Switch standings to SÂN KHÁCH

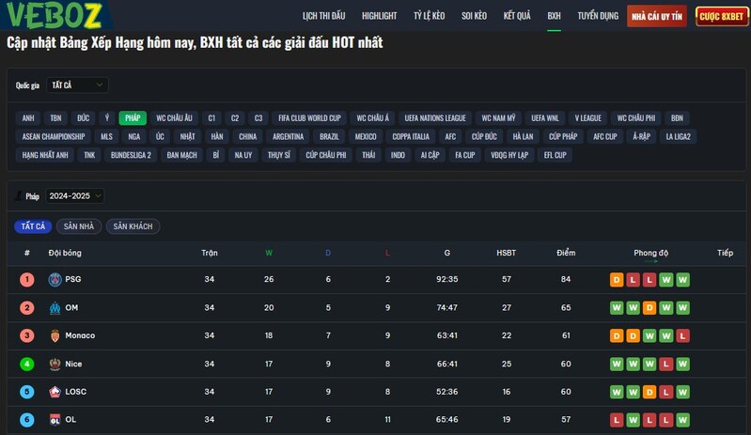133,226
